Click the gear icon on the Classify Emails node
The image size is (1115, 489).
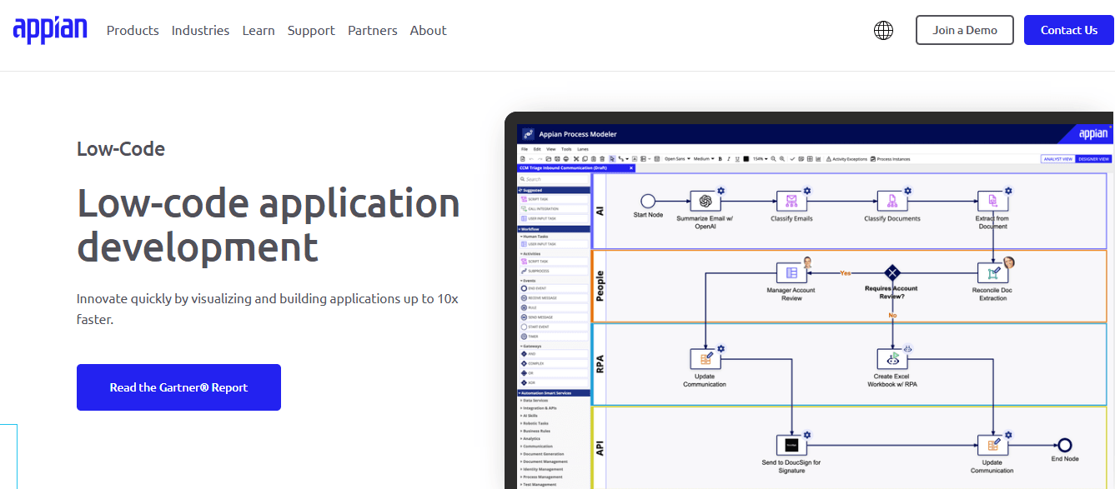tap(807, 191)
